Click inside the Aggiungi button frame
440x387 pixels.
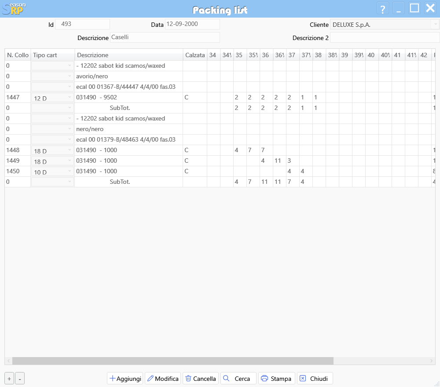pyautogui.click(x=125, y=378)
